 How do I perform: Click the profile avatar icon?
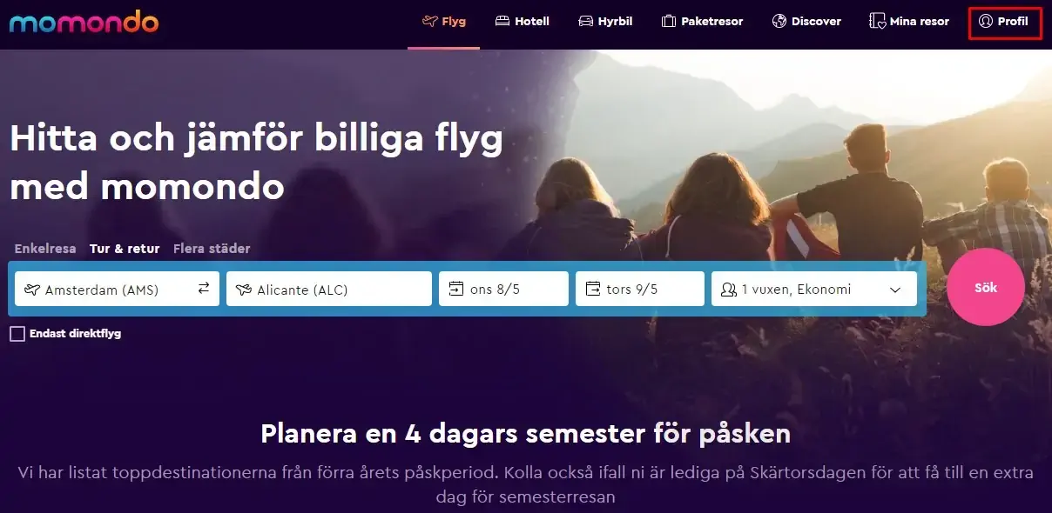pos(986,21)
